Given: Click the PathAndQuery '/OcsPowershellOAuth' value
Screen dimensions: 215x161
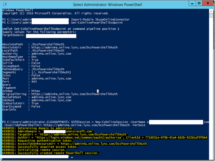Looking at the screenshot, I should point(48,69).
